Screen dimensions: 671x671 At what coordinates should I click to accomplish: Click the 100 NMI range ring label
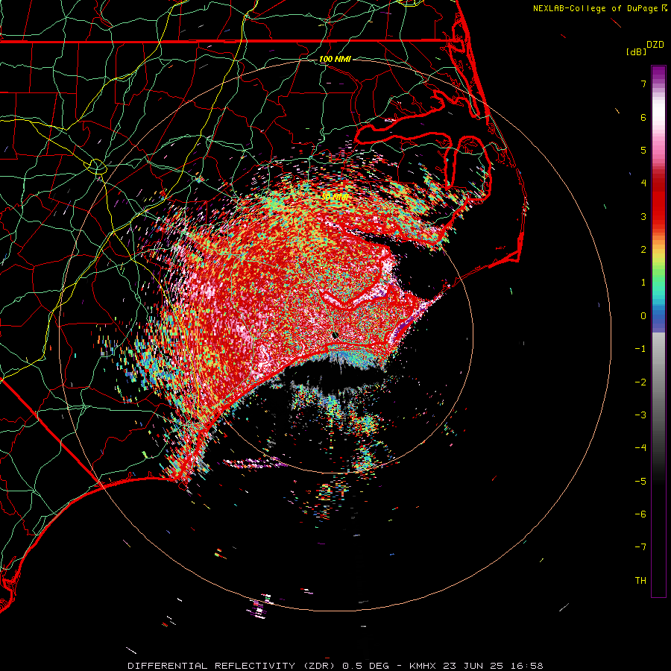[335, 59]
